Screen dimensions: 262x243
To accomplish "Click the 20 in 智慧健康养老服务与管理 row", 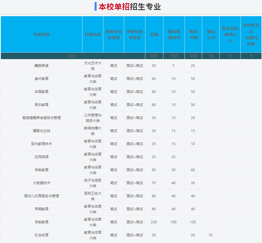I will [x=193, y=118].
